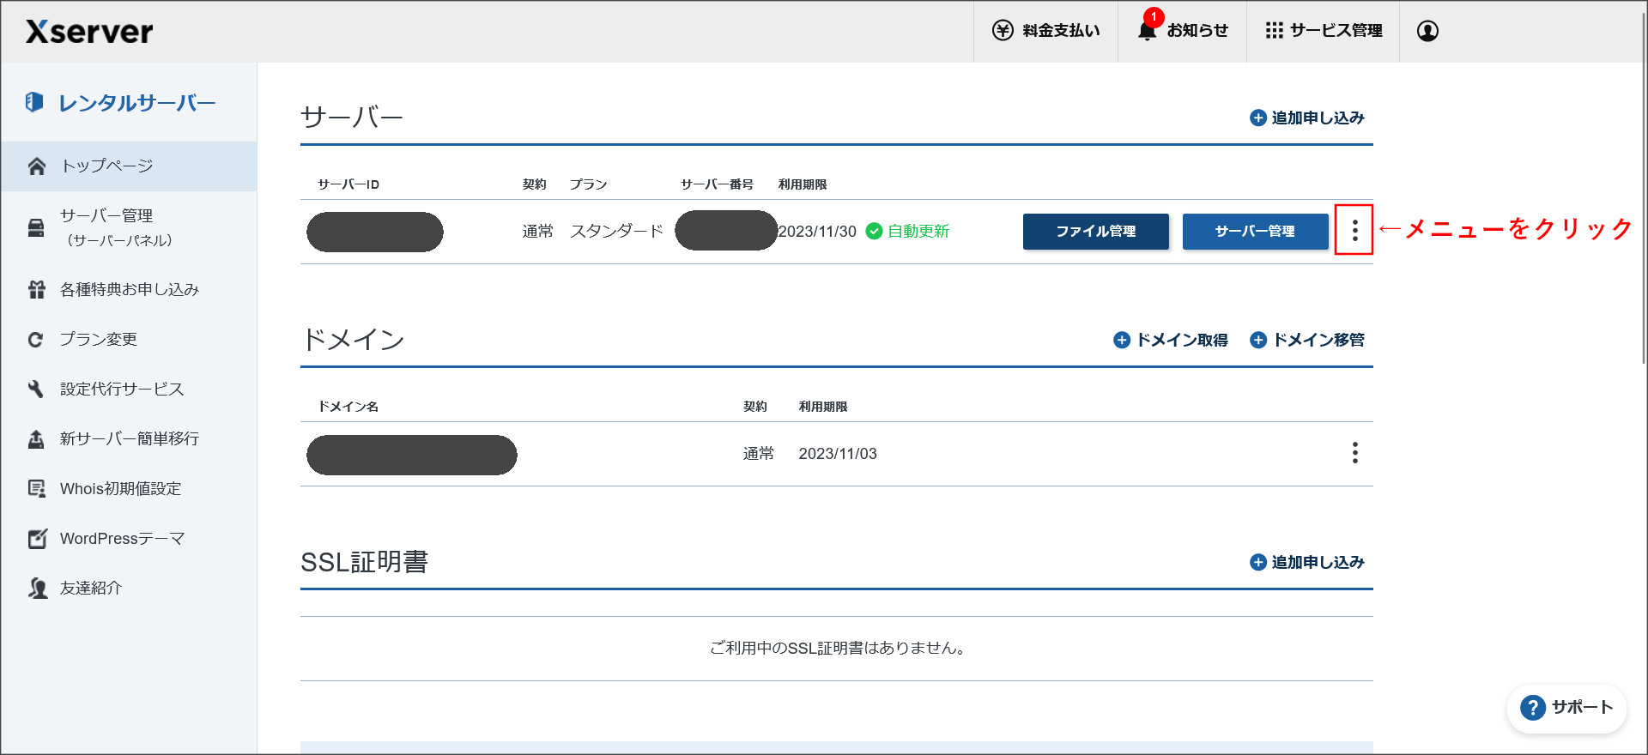Viewport: 1648px width, 755px height.
Task: Click the ドメイン名 column header
Action: tap(348, 407)
